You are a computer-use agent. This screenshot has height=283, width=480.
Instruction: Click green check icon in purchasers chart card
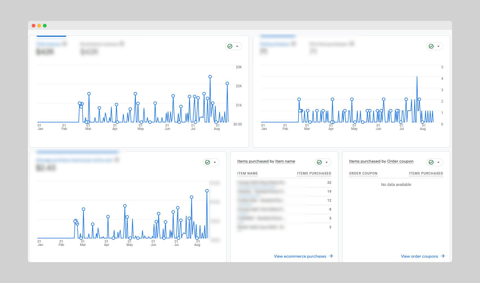tap(431, 46)
